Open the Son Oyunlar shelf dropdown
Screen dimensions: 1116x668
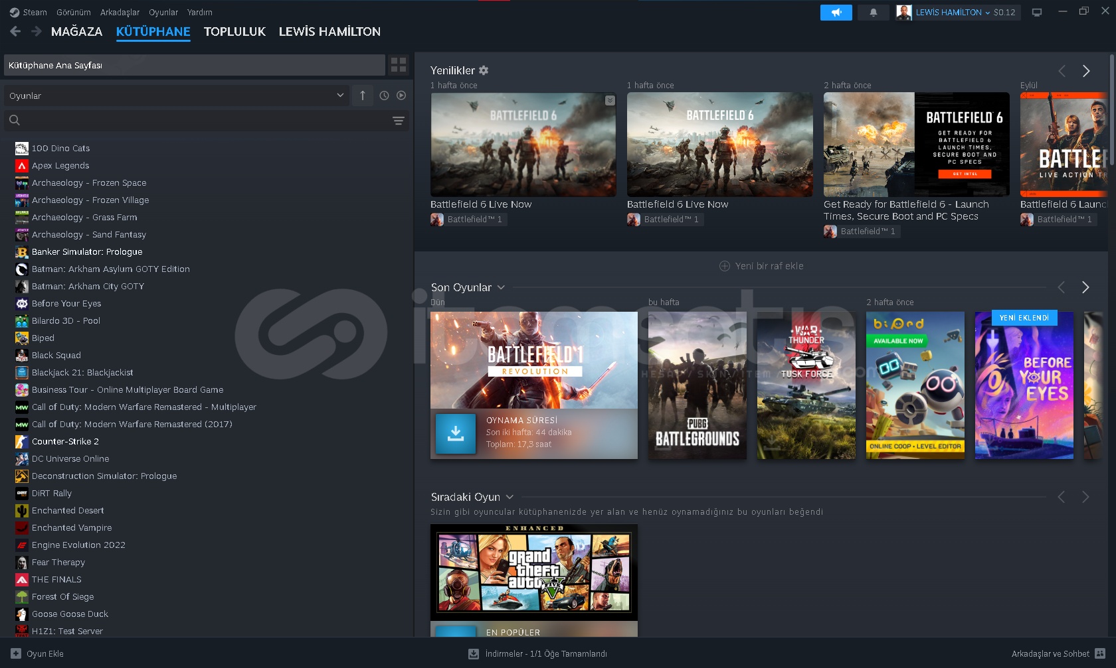(501, 287)
